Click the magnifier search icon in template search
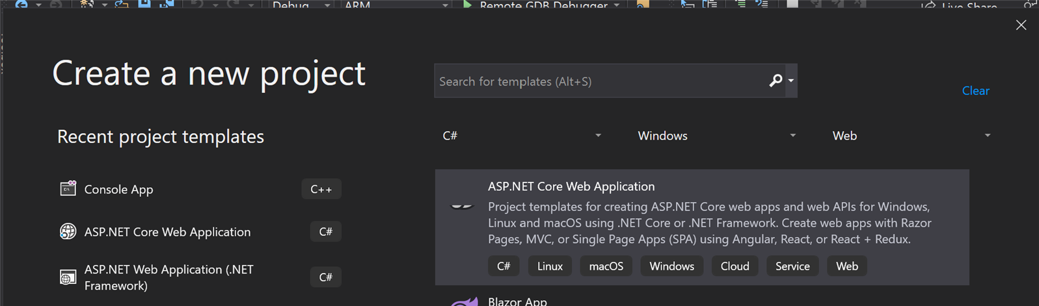Image resolution: width=1039 pixels, height=306 pixels. tap(775, 81)
